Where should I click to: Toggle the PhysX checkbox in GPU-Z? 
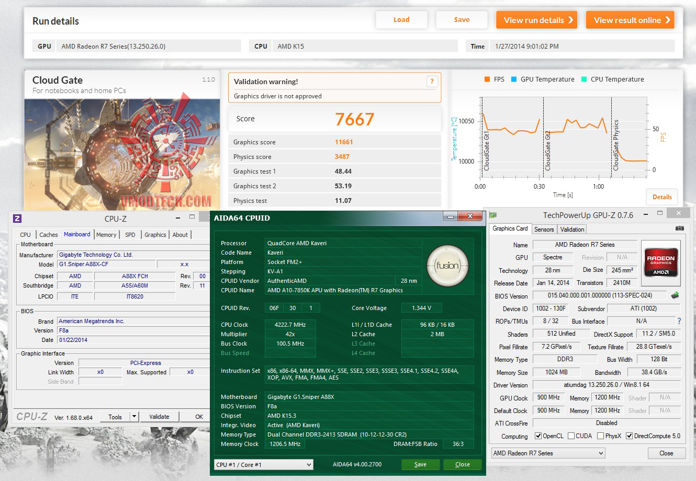tap(600, 436)
